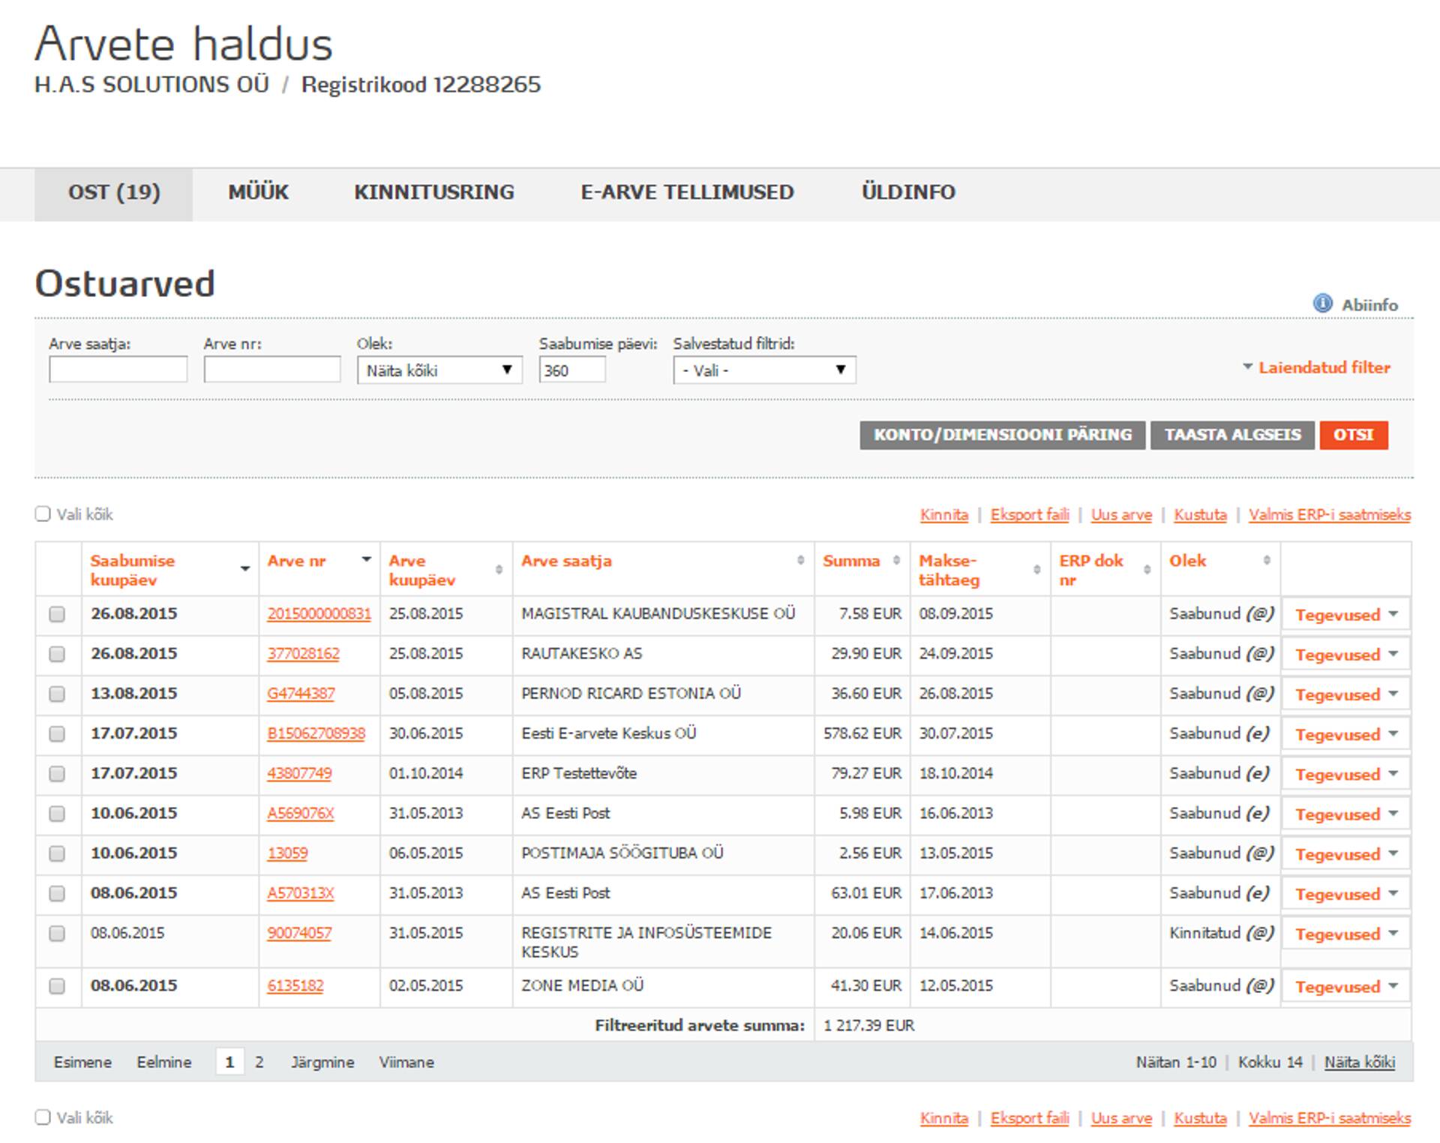
Task: Sort by Olek column sort icon
Action: click(1267, 560)
